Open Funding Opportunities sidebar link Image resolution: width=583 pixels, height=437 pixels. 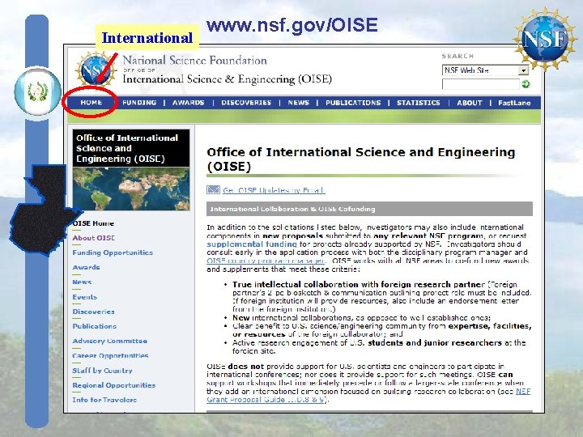113,252
